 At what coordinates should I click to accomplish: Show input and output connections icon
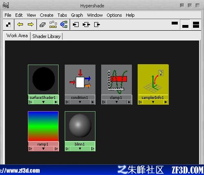pos(86,25)
